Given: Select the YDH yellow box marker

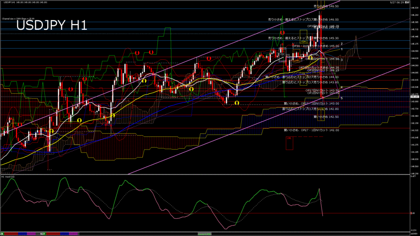Looking at the screenshot, I should tap(304, 41).
